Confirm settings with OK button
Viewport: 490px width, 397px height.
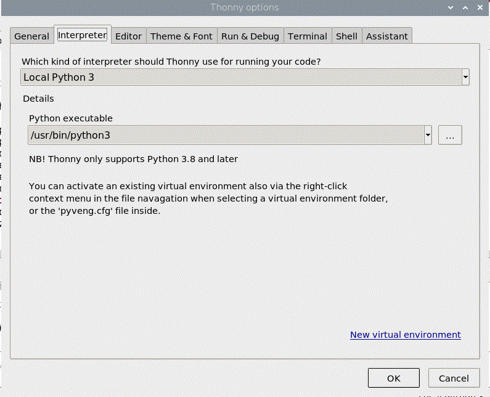393,379
